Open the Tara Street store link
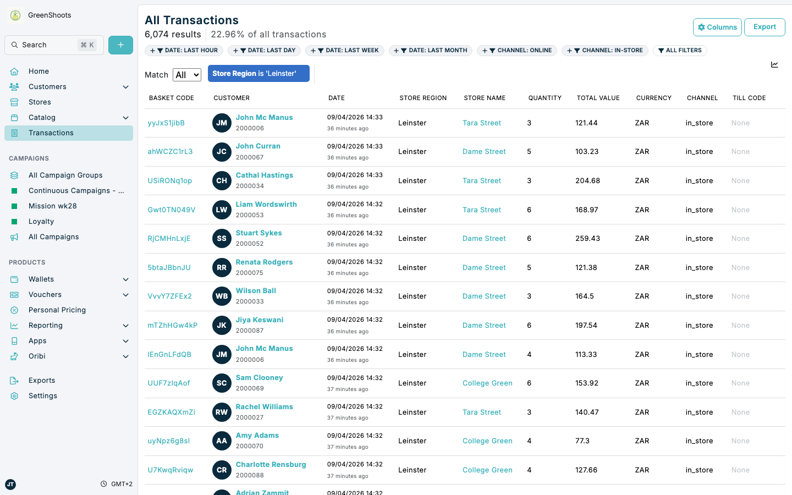The height and width of the screenshot is (495, 792). pos(482,123)
